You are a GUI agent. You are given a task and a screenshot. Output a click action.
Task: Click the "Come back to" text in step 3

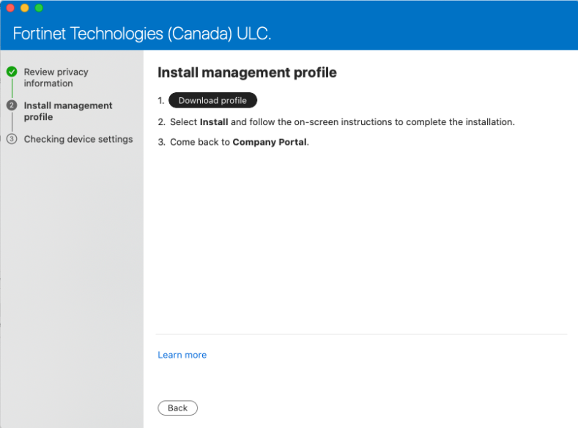tap(199, 142)
